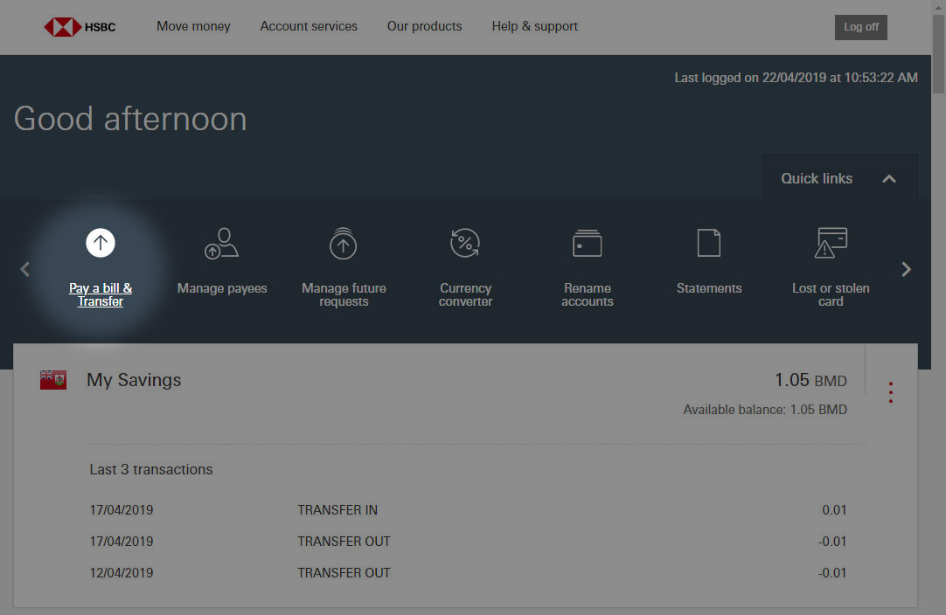Click the Rename accounts wallet icon

pyautogui.click(x=587, y=243)
